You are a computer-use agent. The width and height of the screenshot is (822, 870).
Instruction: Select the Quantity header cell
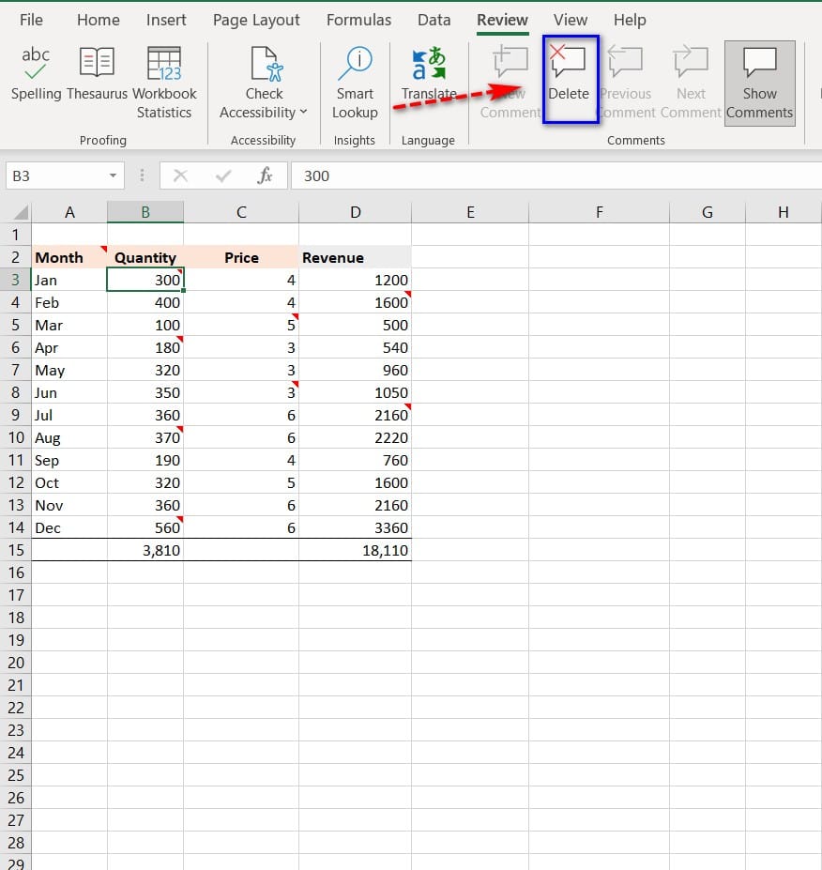[145, 257]
